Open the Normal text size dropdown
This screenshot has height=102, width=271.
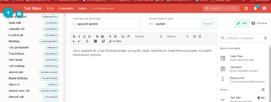tap(177, 36)
